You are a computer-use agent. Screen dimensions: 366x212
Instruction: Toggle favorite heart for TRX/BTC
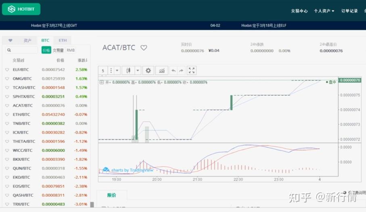tap(7, 204)
